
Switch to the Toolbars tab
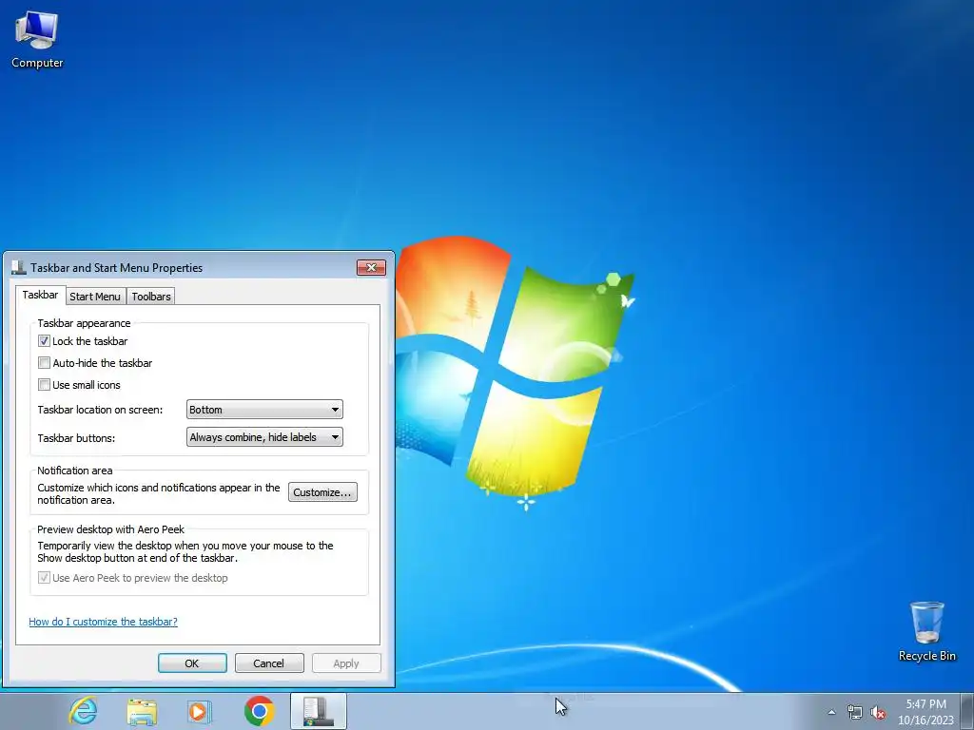(151, 297)
